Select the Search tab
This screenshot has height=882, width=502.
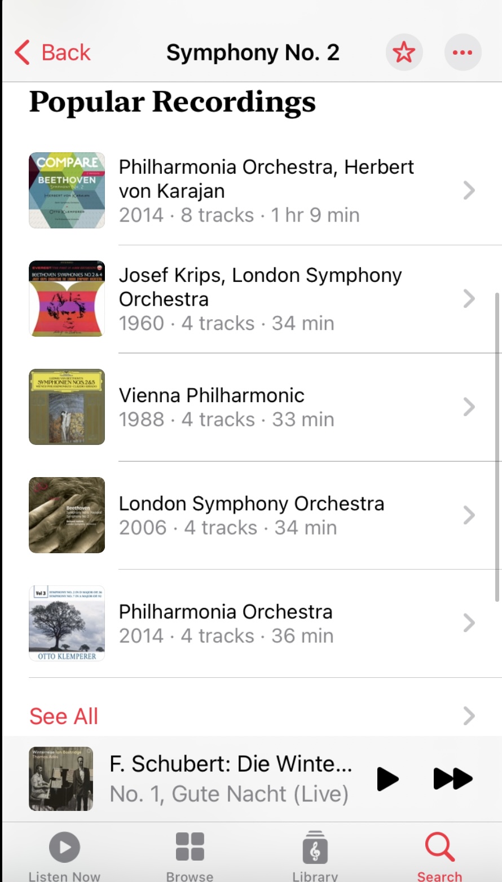[x=439, y=855]
